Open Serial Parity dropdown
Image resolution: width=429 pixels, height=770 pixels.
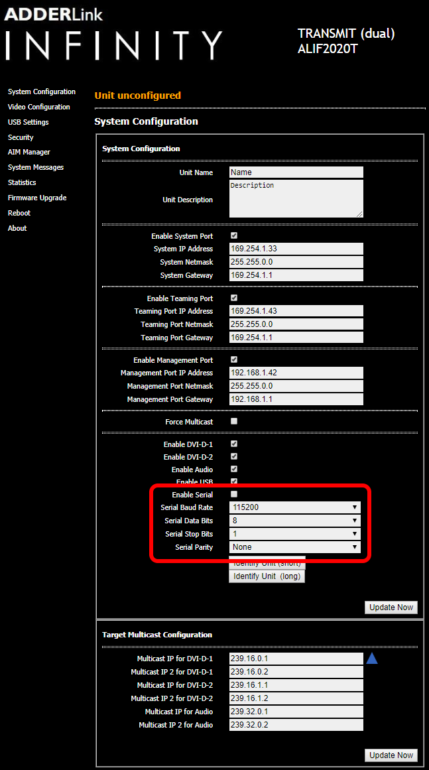295,547
